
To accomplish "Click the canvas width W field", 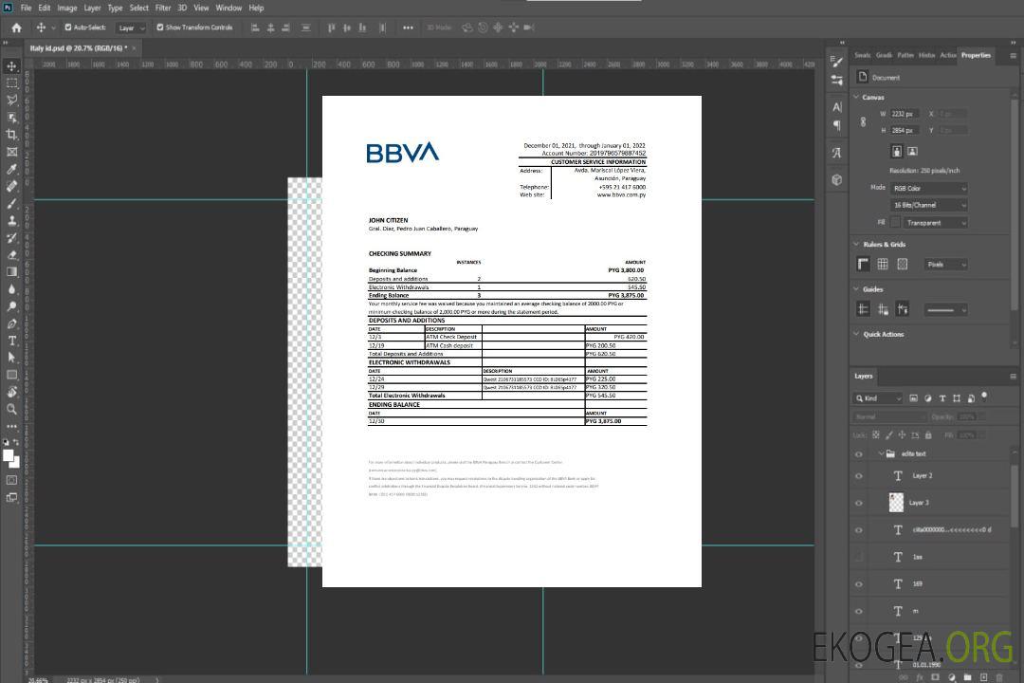I will tap(905, 114).
